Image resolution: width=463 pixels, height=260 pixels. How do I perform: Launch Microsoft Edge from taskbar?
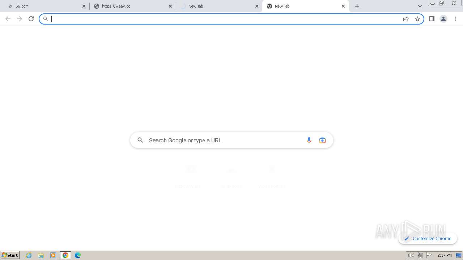pos(78,255)
